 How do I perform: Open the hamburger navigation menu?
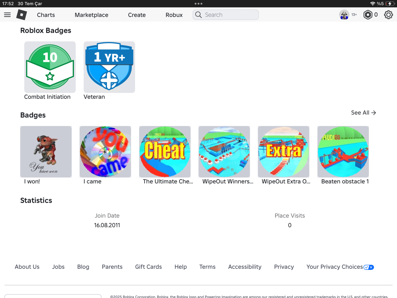pos(7,15)
